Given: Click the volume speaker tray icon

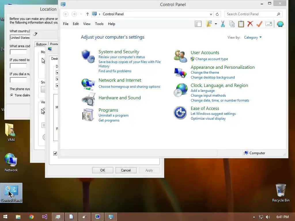Looking at the screenshot, I should click(x=268, y=217).
